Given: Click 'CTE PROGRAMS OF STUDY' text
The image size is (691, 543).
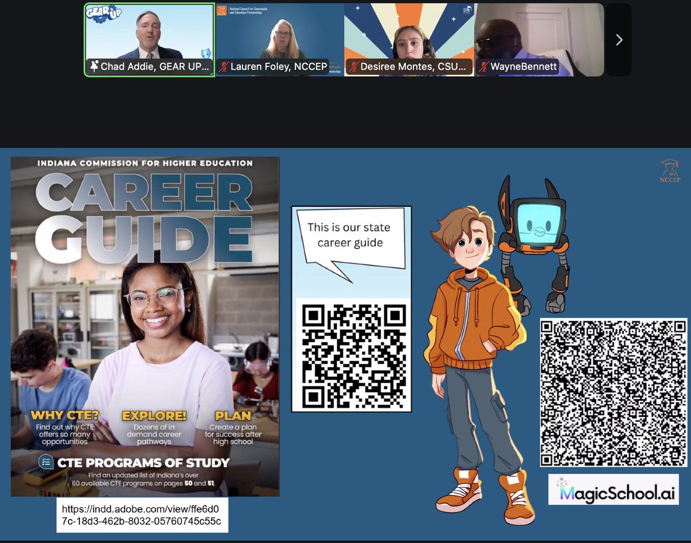Looking at the screenshot, I should [144, 462].
